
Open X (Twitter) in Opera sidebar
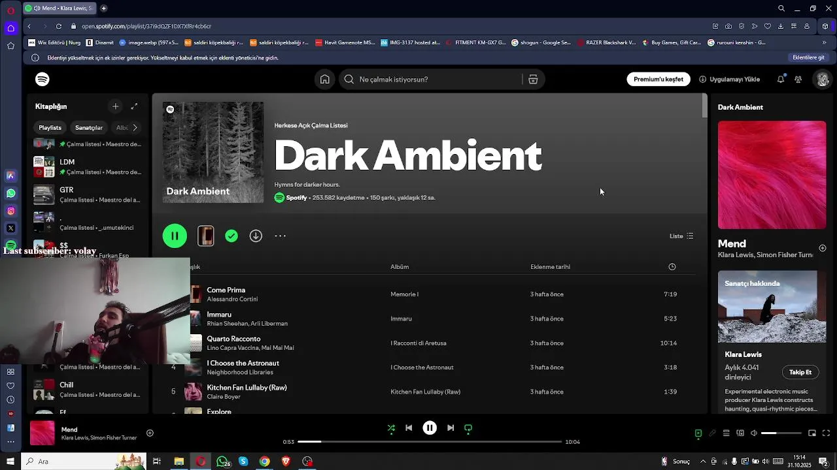[x=10, y=228]
